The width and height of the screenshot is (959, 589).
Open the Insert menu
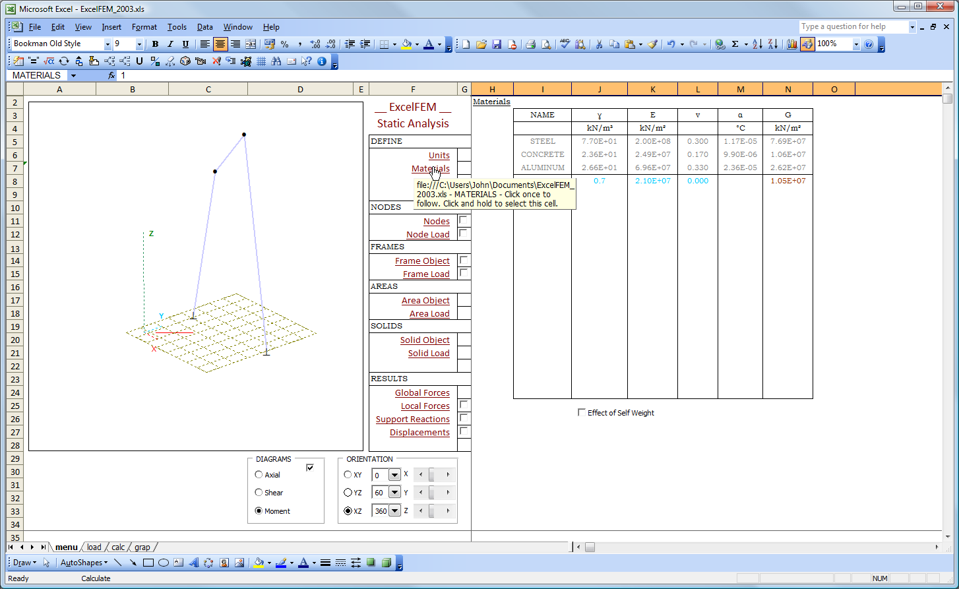pyautogui.click(x=111, y=27)
